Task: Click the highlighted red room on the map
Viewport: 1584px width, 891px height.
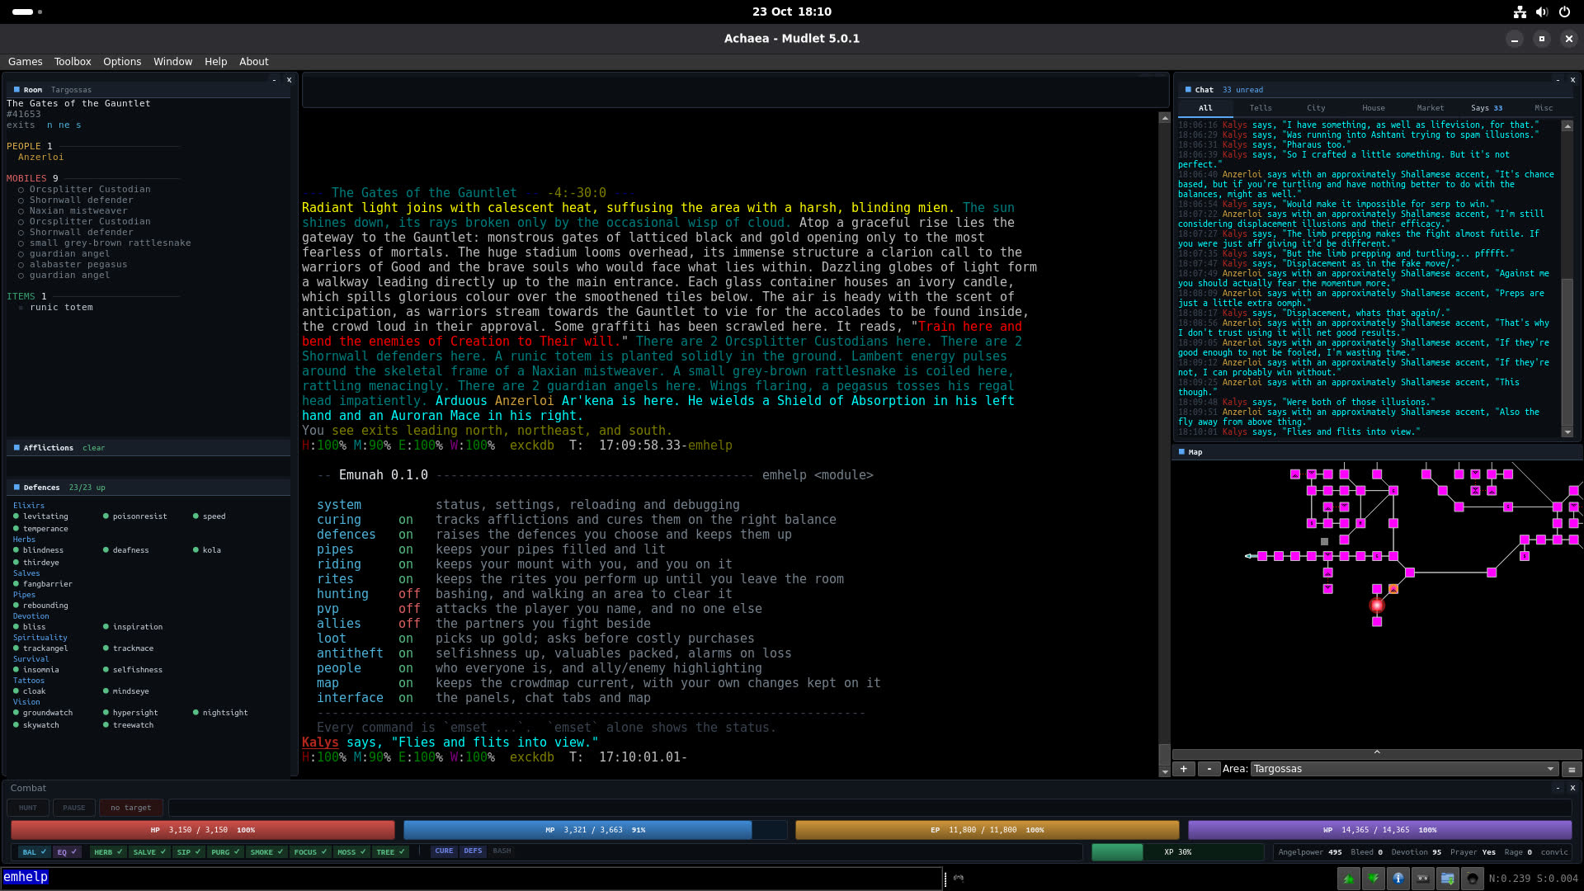Action: click(x=1377, y=606)
